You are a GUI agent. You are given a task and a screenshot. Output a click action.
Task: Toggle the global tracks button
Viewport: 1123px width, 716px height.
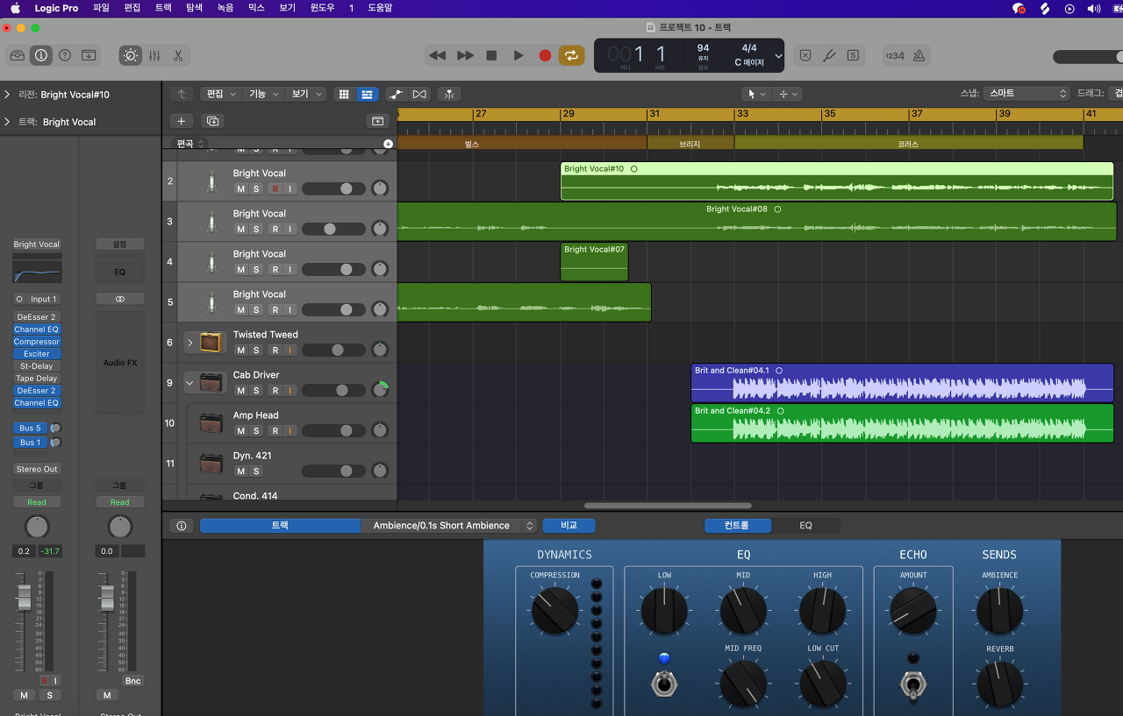(x=377, y=121)
